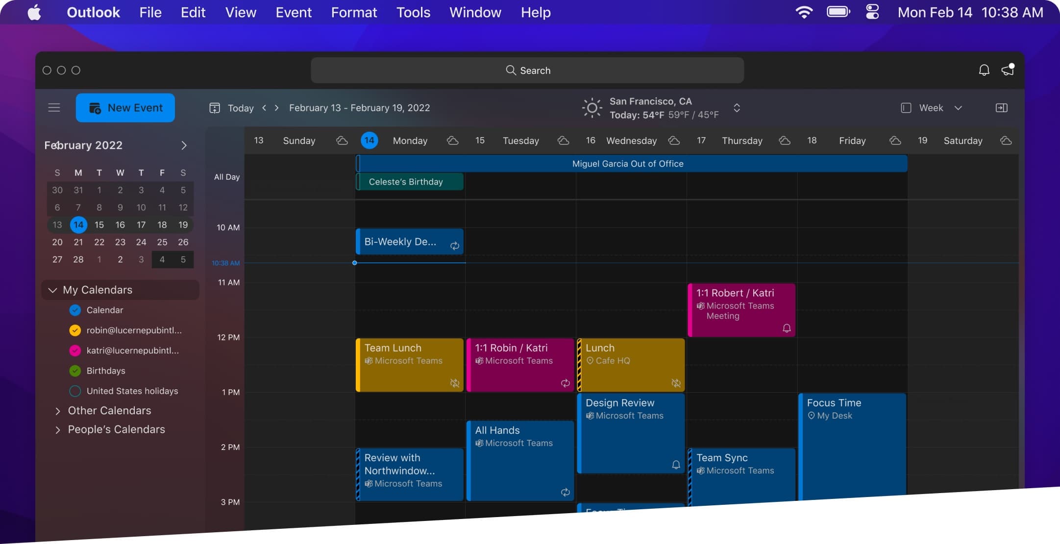1060x544 pixels.
Task: Click recurrence icon on Bi-Weekly event
Action: click(x=455, y=246)
